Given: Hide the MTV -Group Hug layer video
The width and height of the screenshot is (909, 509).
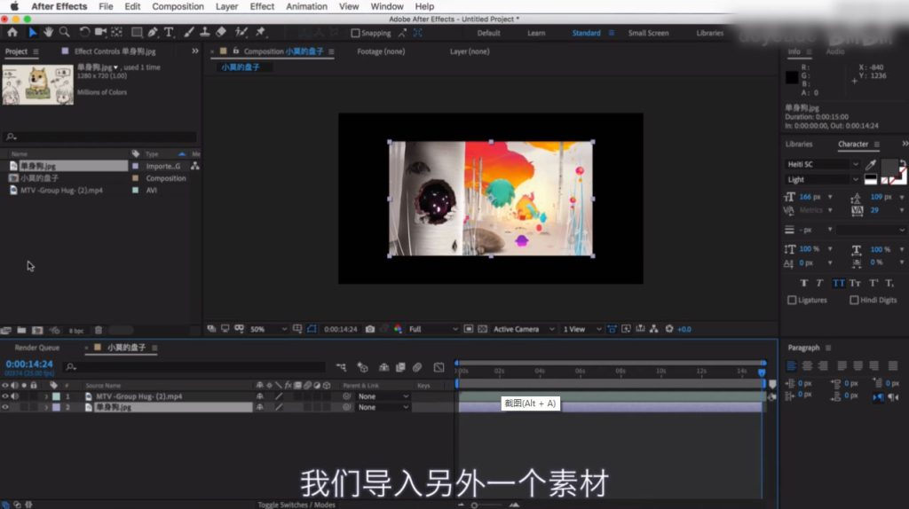Looking at the screenshot, I should coord(5,396).
